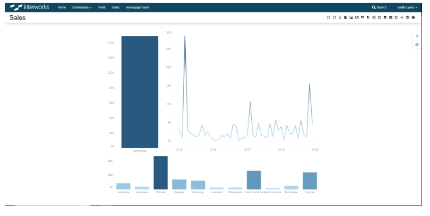Click the InterWorks logo
The width and height of the screenshot is (430, 216).
point(29,7)
